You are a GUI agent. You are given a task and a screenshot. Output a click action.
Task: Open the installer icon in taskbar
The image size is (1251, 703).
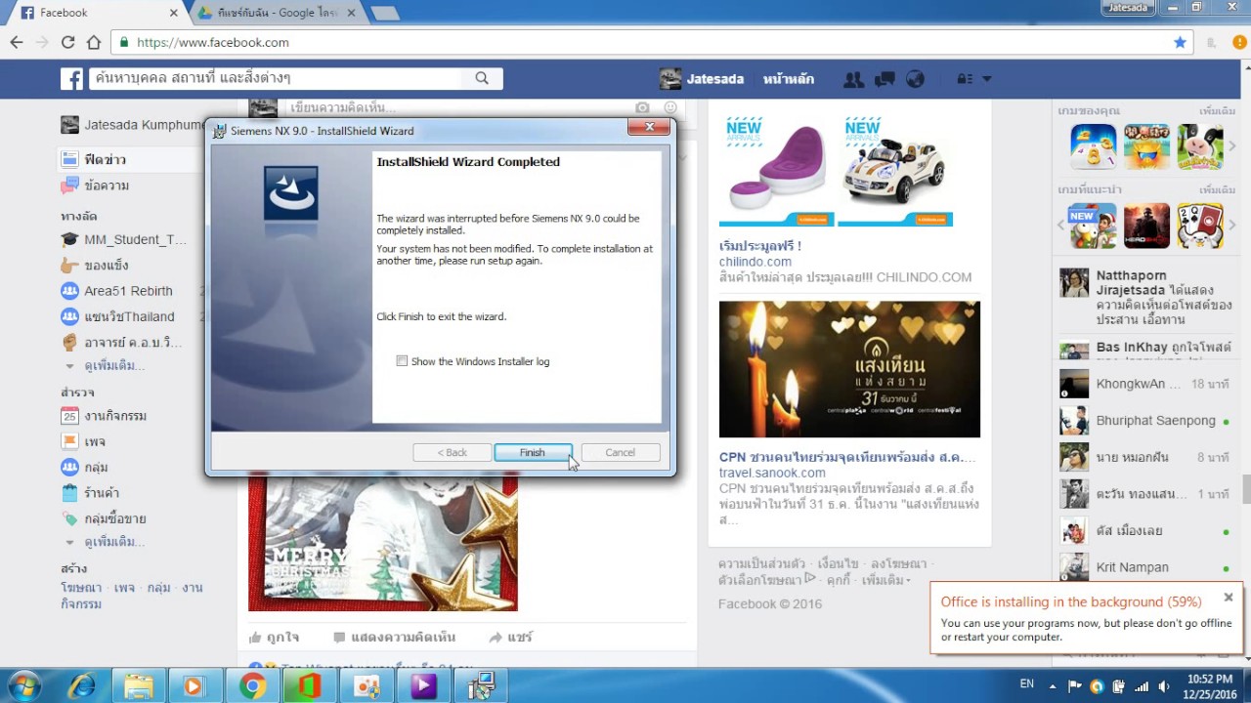click(x=482, y=686)
